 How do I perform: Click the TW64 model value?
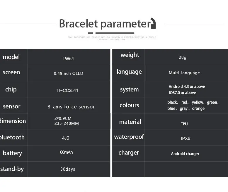(x=68, y=58)
